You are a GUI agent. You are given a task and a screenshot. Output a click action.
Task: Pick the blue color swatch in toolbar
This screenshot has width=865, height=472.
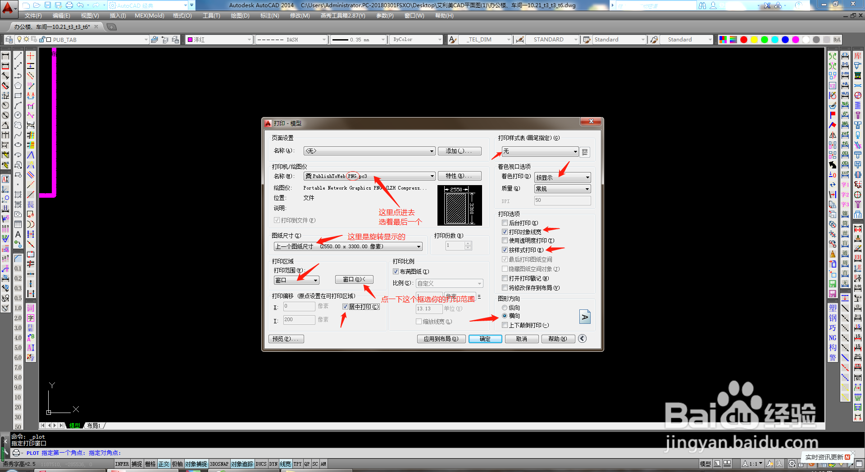(785, 40)
